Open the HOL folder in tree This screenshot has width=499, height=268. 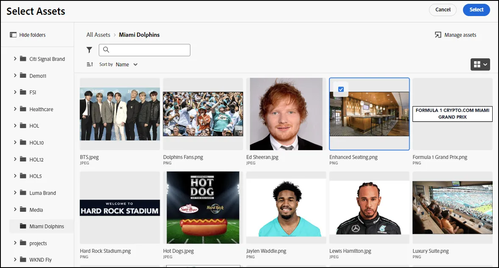click(34, 126)
